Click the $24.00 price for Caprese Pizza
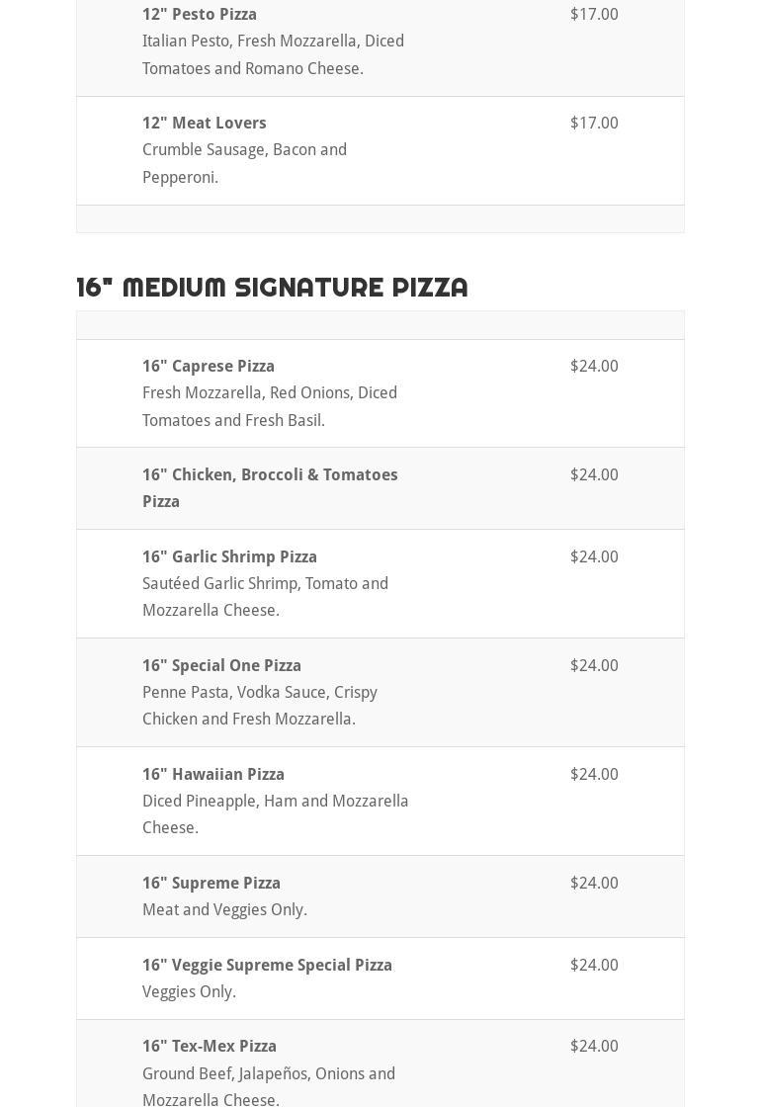The width and height of the screenshot is (761, 1107). [594, 367]
